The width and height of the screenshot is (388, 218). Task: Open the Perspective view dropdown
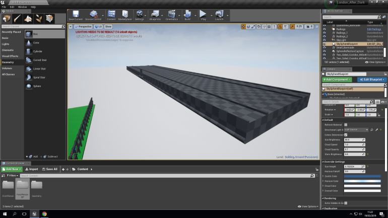tap(83, 27)
